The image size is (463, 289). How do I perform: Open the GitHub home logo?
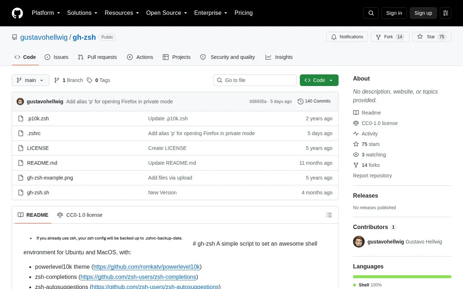tap(17, 13)
